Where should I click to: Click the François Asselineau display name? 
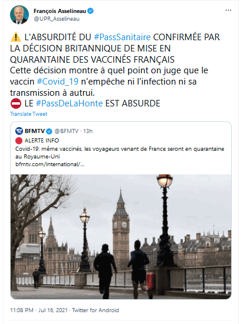click(60, 11)
